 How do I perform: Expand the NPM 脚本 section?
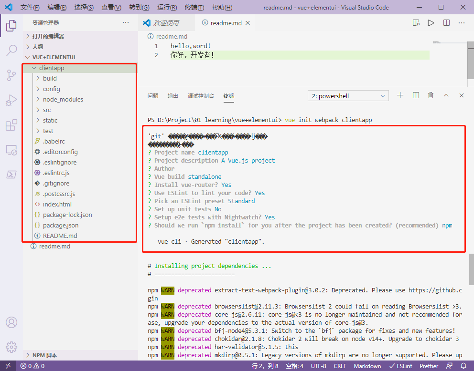coord(81,355)
